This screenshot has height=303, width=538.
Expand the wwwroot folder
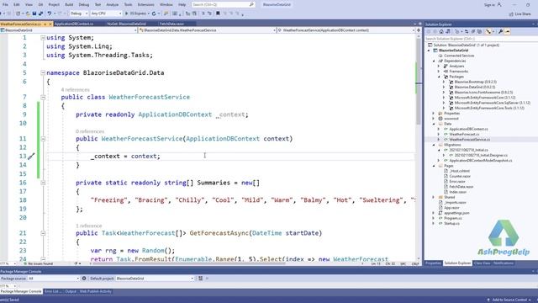434,119
